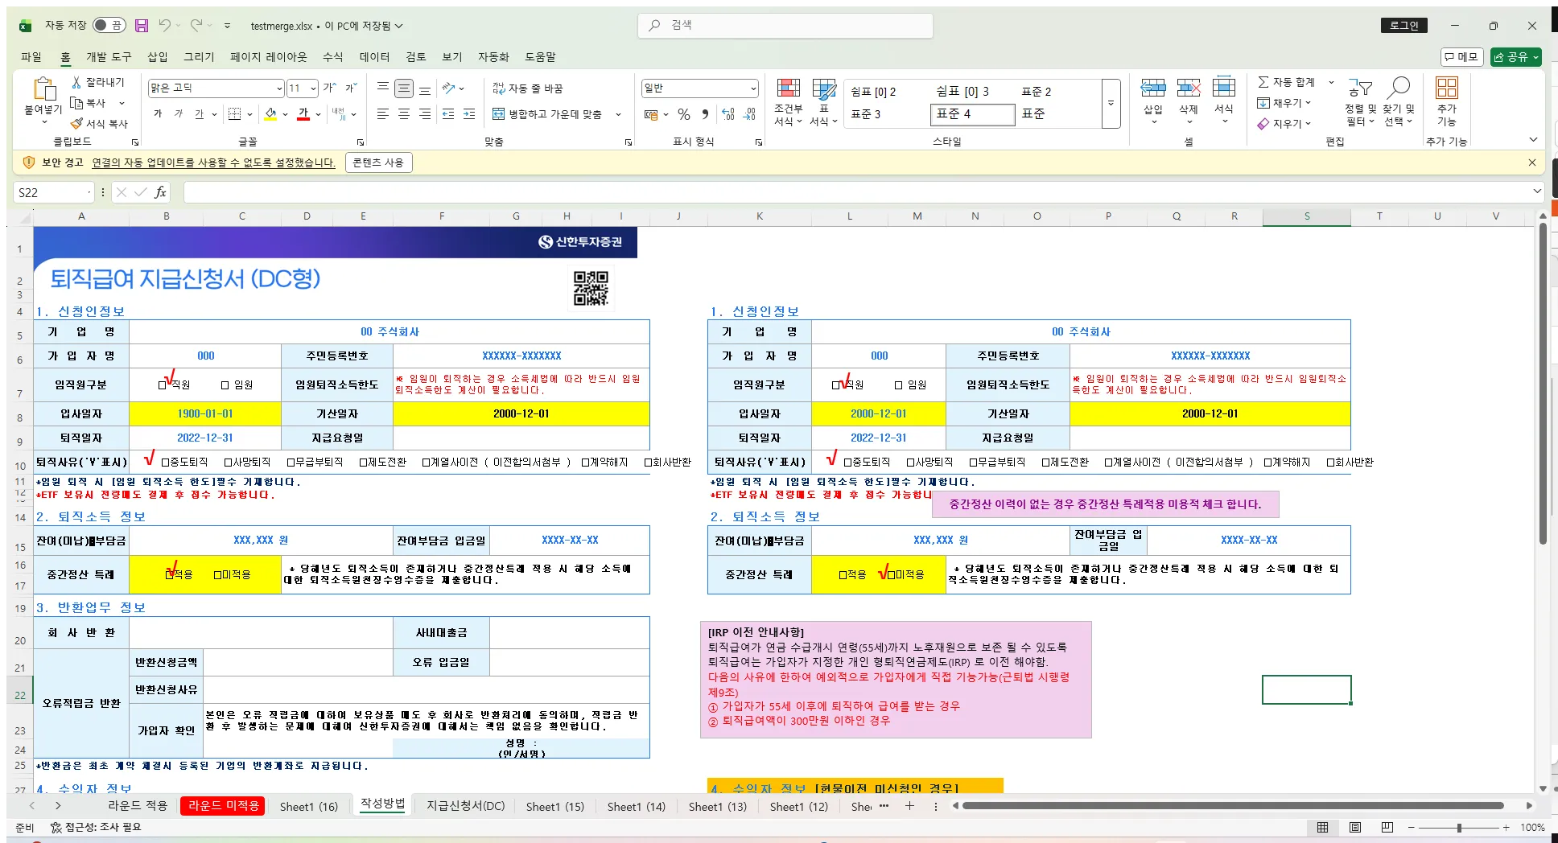Screen dimensions: 1558x843
Task: Toggle underline formatting in font group
Action: [201, 114]
